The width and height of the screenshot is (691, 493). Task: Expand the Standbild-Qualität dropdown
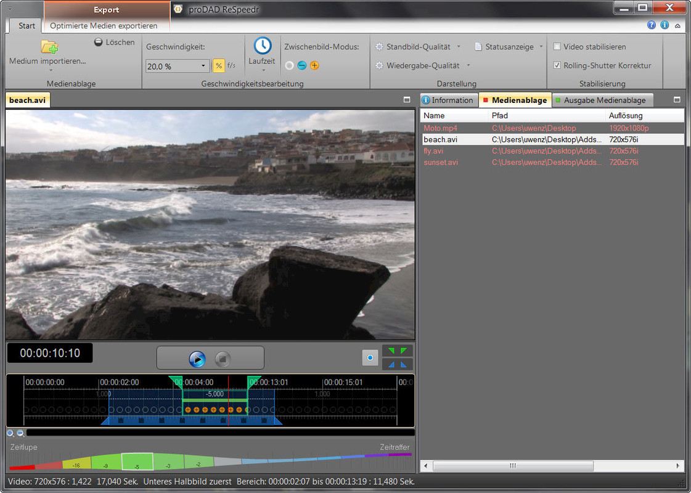459,47
